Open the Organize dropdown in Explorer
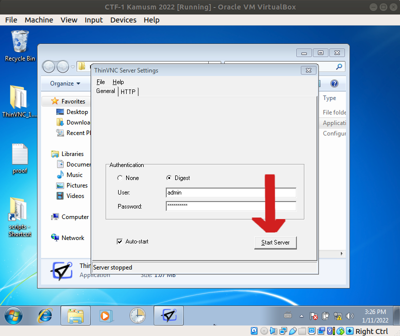The image size is (400, 336). [65, 83]
